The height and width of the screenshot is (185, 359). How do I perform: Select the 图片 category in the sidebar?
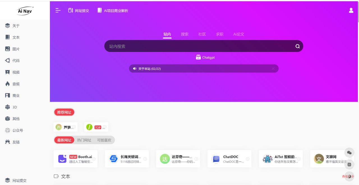[x=16, y=49]
